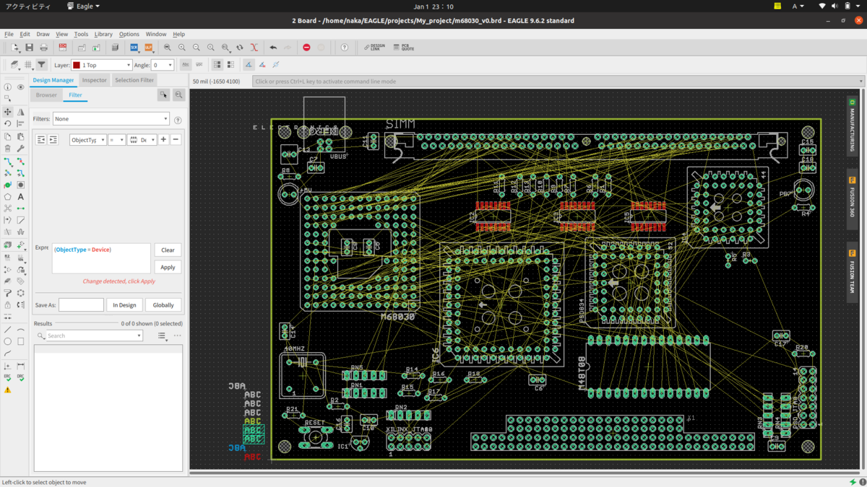Screen dimensions: 867x487
Task: Select the Mirror tool
Action: [x=20, y=112]
